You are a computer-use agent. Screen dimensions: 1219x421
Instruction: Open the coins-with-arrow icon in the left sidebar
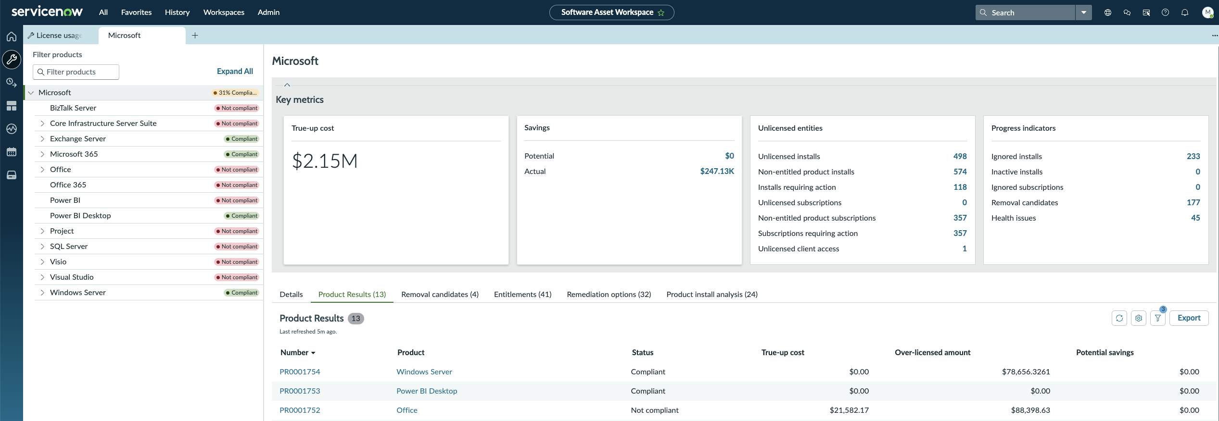12,83
